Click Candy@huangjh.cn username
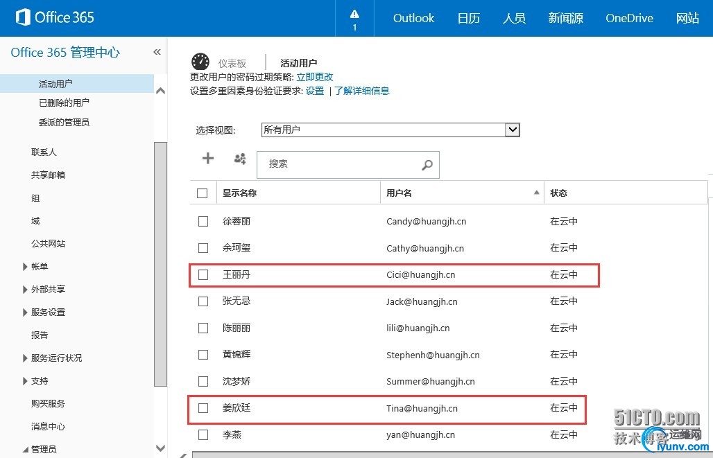This screenshot has width=713, height=458. 426,221
